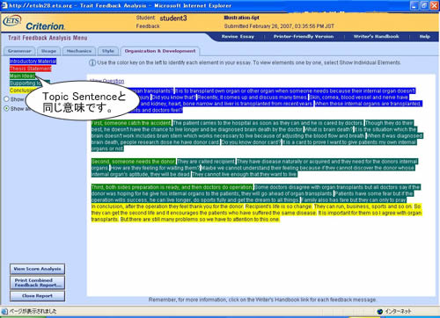This screenshot has height=318, width=440.
Task: Open the Grammar tab
Action: 19,51
